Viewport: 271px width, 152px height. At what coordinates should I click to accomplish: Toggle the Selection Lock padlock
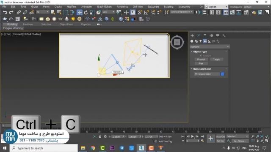coord(100,136)
